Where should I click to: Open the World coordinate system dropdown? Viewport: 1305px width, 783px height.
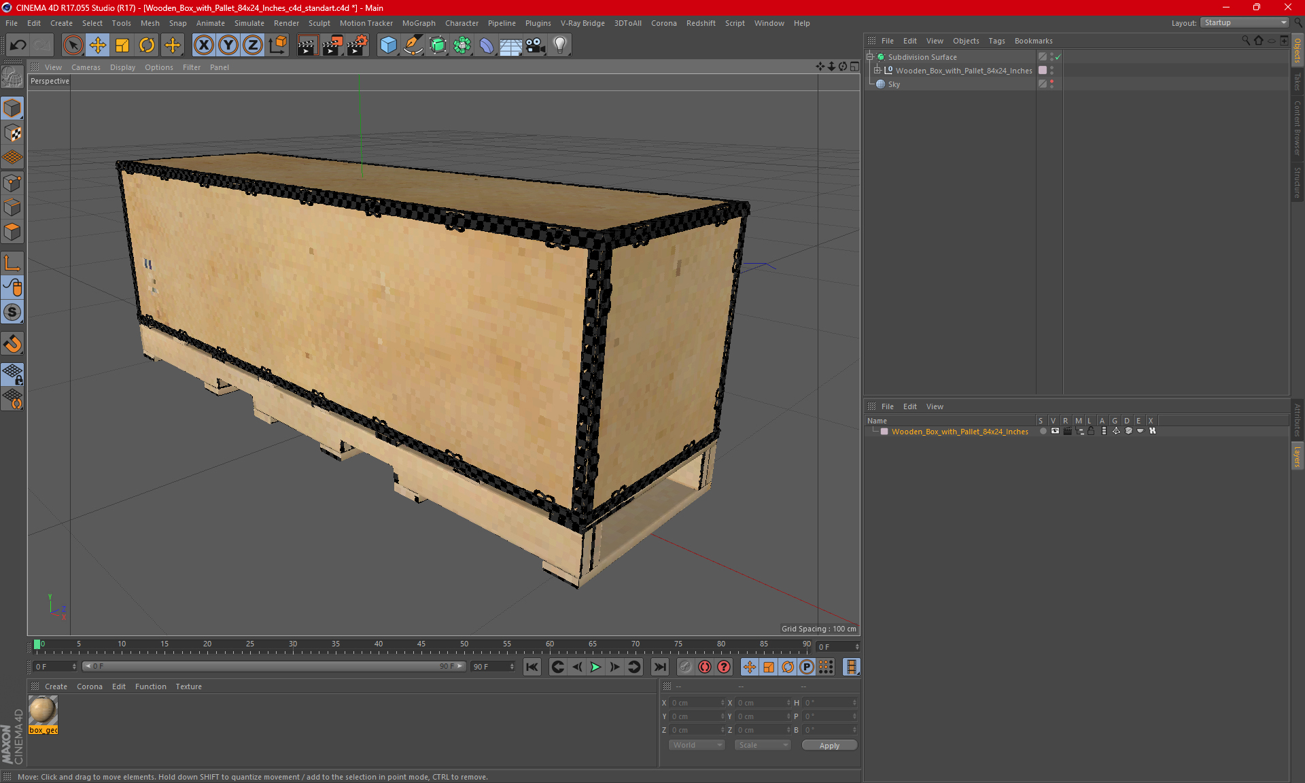click(697, 745)
